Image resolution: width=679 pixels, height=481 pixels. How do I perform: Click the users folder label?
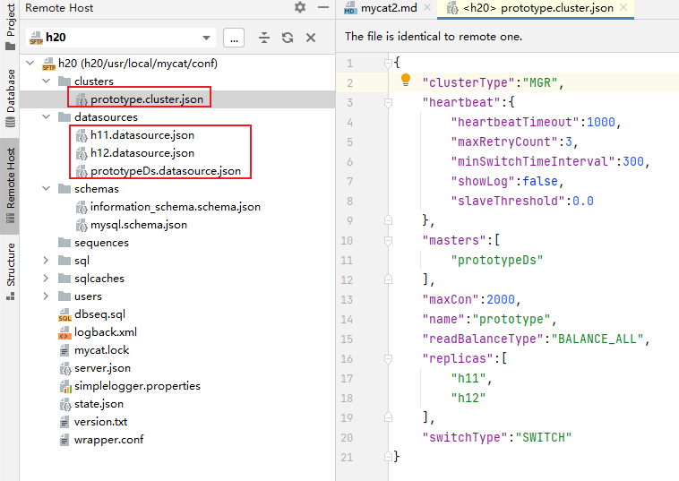point(88,296)
